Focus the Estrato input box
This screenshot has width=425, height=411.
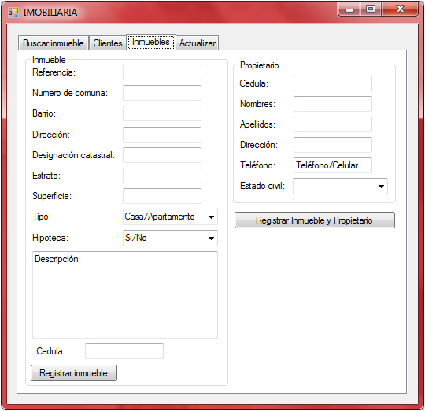tap(162, 176)
